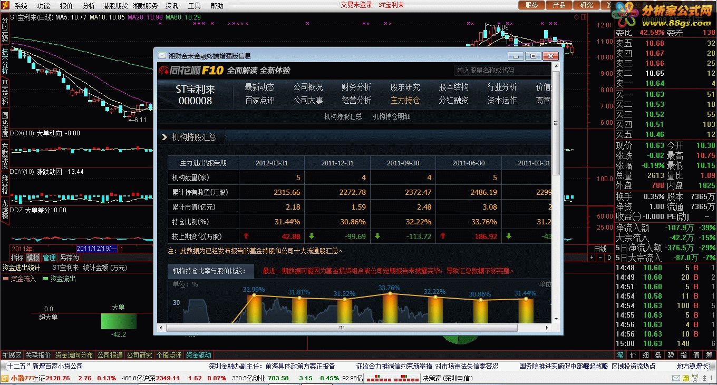This screenshot has width=717, height=385.
Task: Select the 盘 tab in quote panel
Action: point(658,356)
